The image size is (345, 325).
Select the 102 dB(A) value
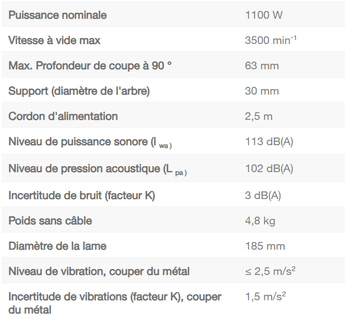tap(269, 168)
